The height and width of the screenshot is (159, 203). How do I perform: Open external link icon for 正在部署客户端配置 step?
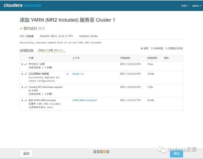(68, 74)
